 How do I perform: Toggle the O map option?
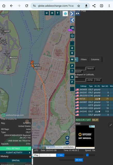pyautogui.click(x=72, y=48)
